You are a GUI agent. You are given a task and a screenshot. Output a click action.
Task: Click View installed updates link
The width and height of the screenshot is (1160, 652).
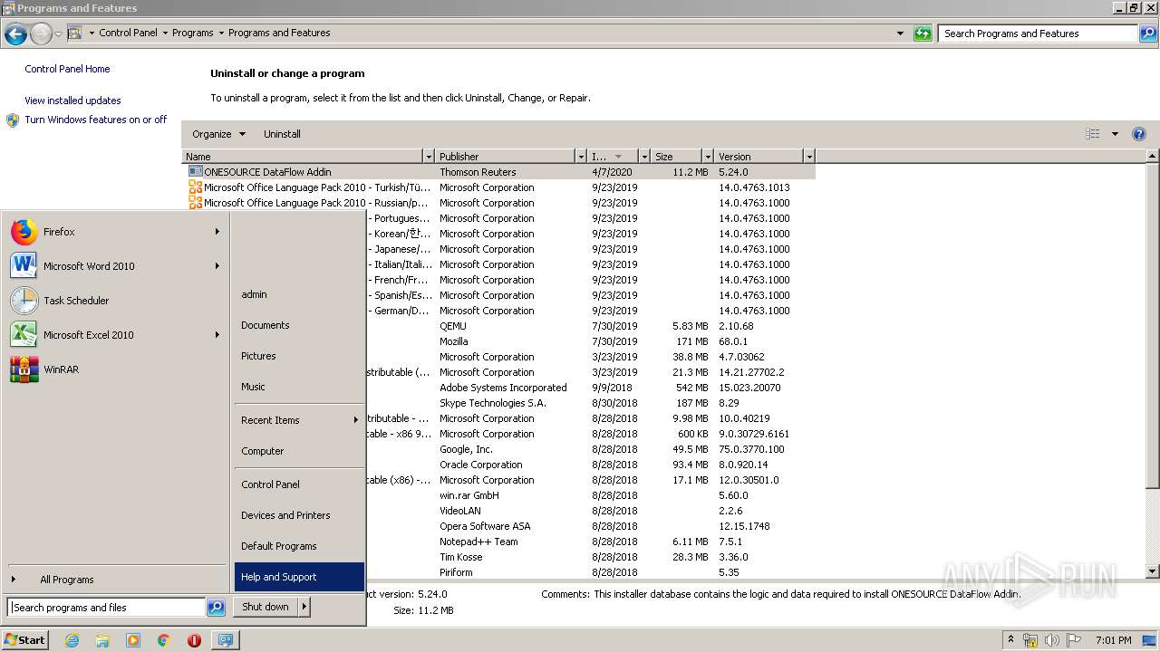click(x=72, y=101)
